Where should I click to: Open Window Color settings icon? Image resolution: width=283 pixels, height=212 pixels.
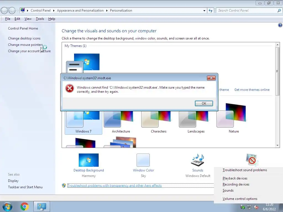coord(143,160)
